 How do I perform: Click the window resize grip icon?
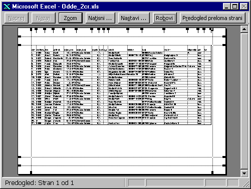245,183
